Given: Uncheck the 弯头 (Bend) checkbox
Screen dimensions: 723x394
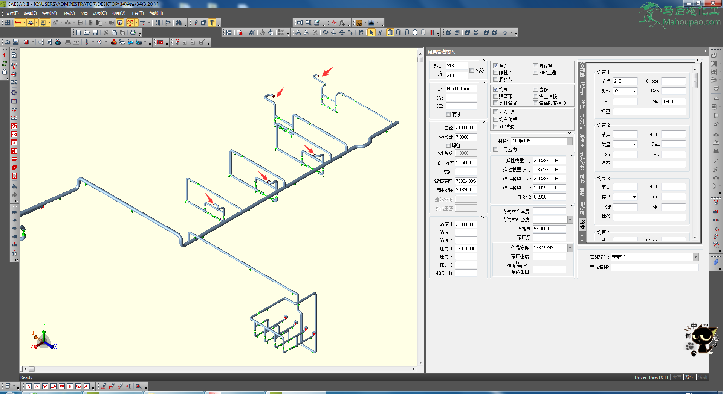Looking at the screenshot, I should [x=496, y=66].
